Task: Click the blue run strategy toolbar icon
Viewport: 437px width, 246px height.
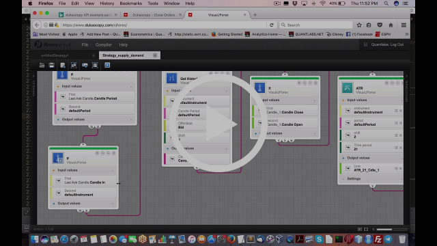Action: point(107,65)
